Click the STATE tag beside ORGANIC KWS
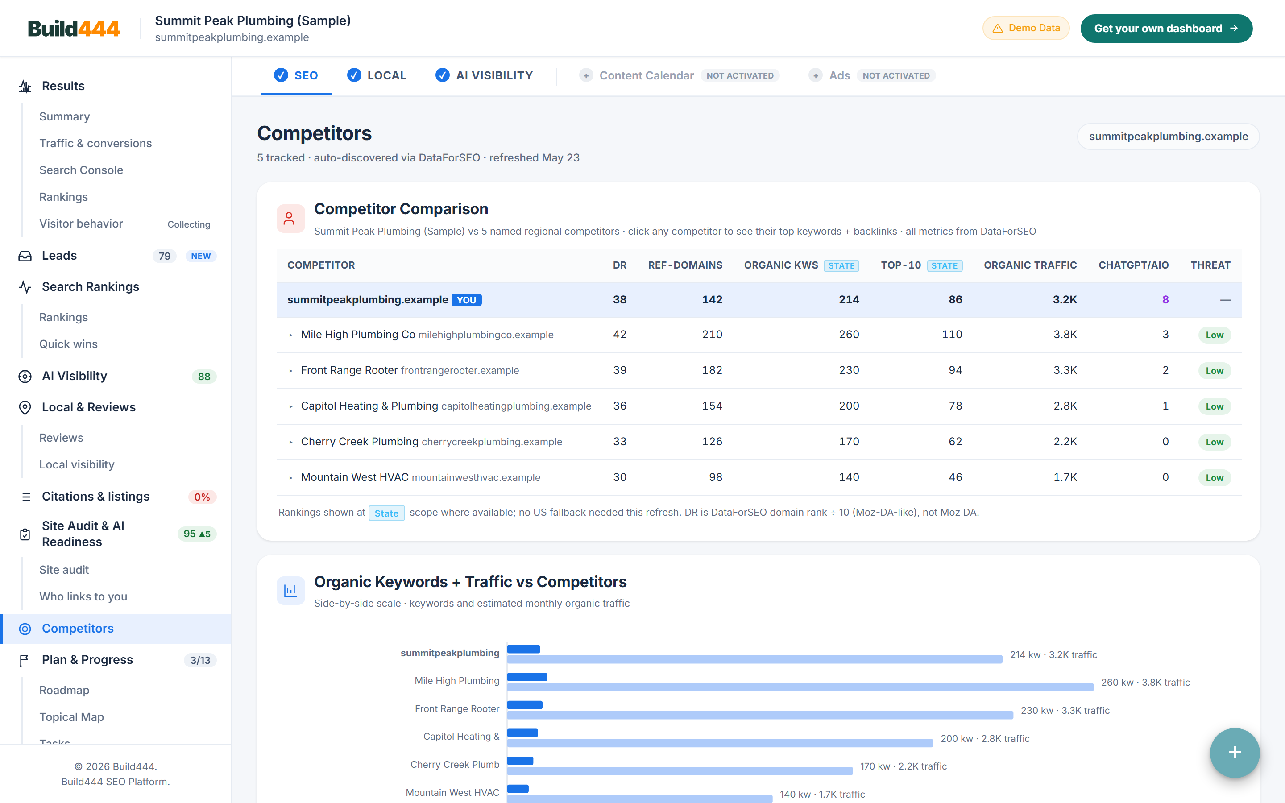Viewport: 1285px width, 803px height. (x=841, y=265)
